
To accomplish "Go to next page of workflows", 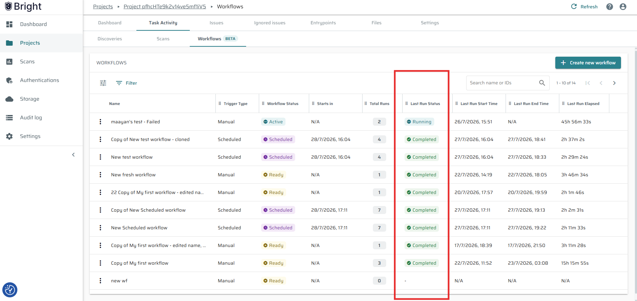I will pyautogui.click(x=614, y=83).
